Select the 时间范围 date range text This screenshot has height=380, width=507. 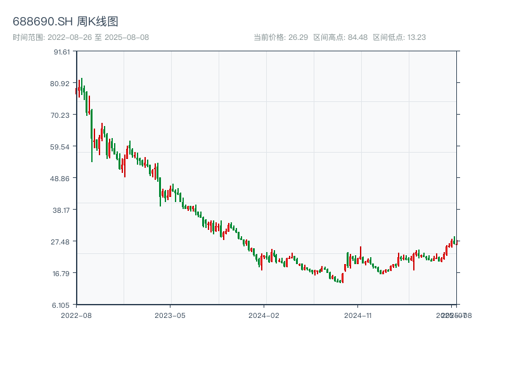pyautogui.click(x=80, y=37)
